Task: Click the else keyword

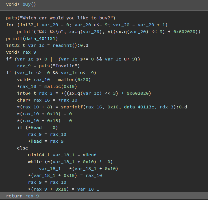Action: pos(22,148)
